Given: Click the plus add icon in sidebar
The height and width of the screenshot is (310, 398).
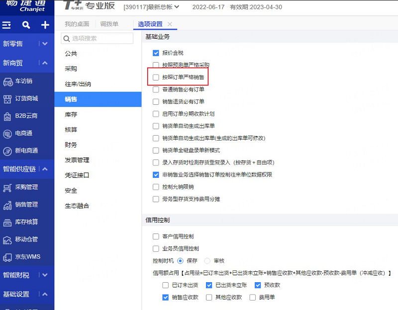Looking at the screenshot, I should click(x=45, y=25).
